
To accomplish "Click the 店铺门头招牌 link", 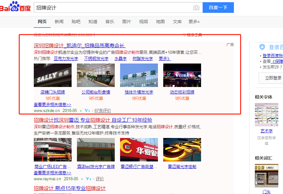I will (53, 92).
